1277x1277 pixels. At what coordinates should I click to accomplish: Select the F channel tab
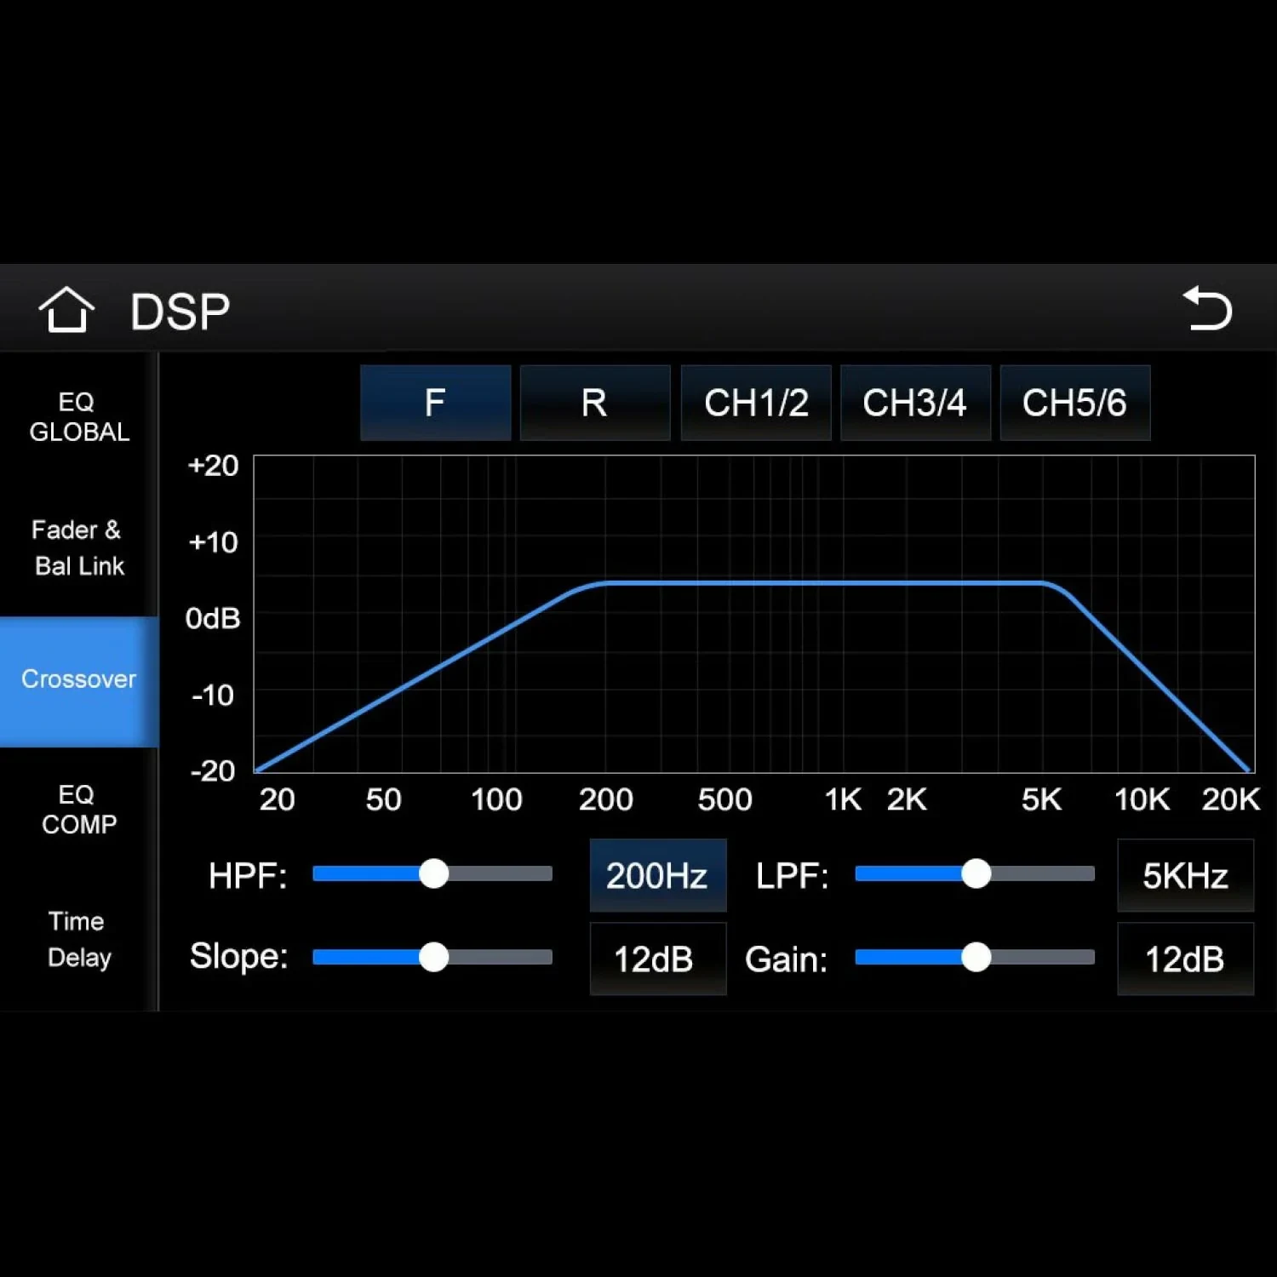pos(435,403)
